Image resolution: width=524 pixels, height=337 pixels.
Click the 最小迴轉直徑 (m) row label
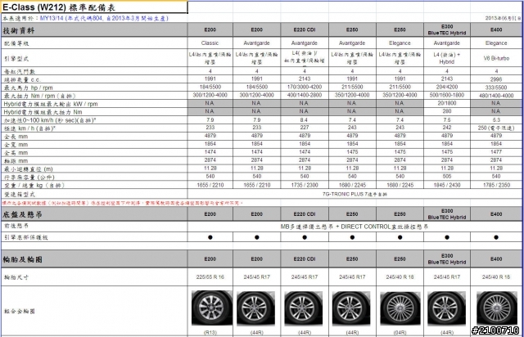pos(29,169)
